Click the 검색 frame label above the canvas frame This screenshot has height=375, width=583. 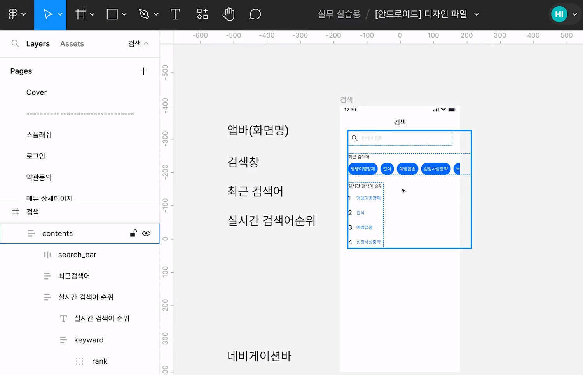click(x=346, y=100)
